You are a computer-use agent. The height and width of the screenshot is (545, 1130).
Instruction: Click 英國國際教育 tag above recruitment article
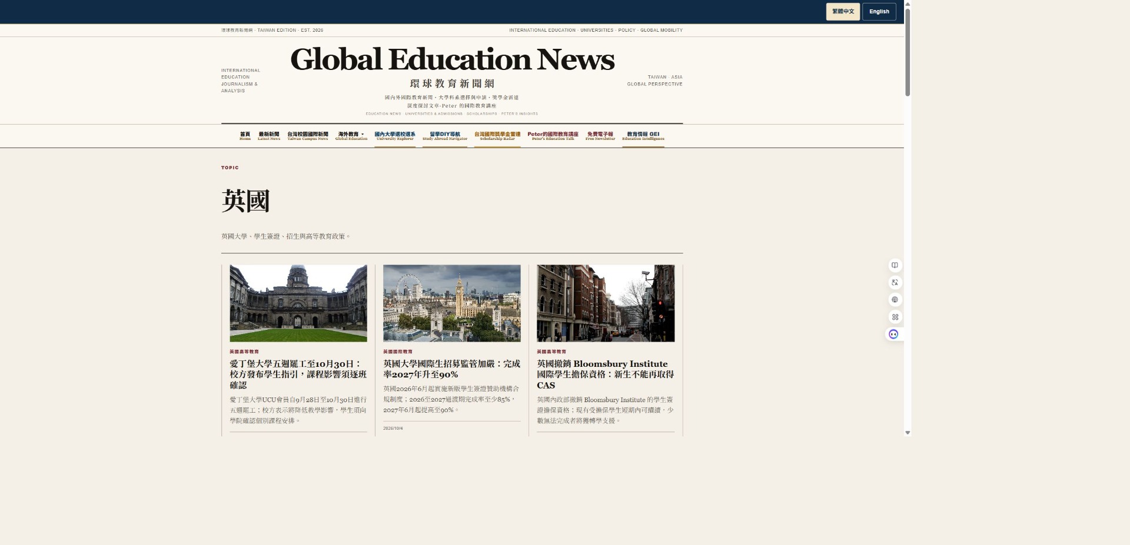(x=398, y=352)
